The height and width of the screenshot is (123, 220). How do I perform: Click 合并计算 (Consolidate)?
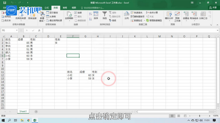152,13
